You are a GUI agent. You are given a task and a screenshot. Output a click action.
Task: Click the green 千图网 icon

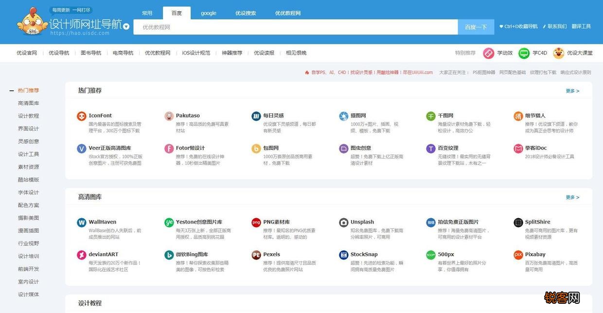[431, 116]
